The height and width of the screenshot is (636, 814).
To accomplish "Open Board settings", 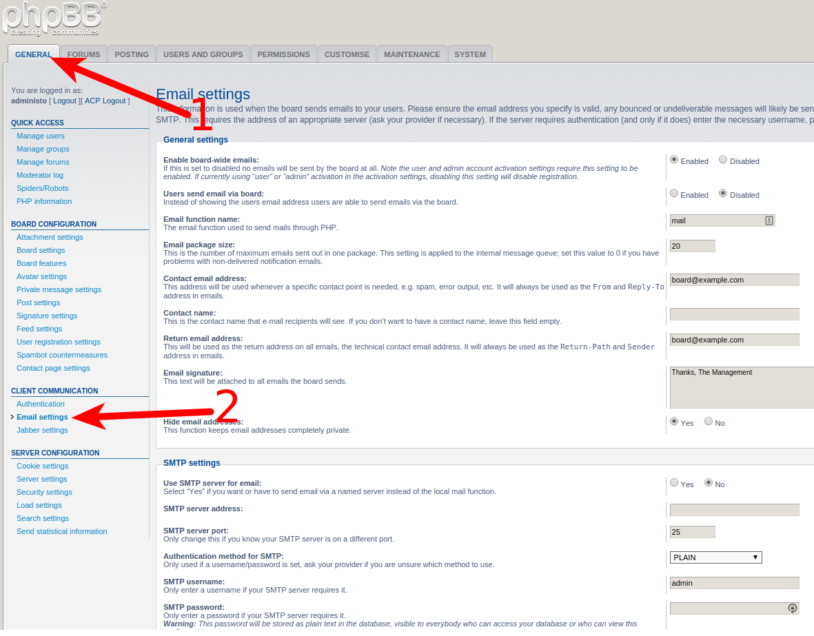I will (x=41, y=250).
